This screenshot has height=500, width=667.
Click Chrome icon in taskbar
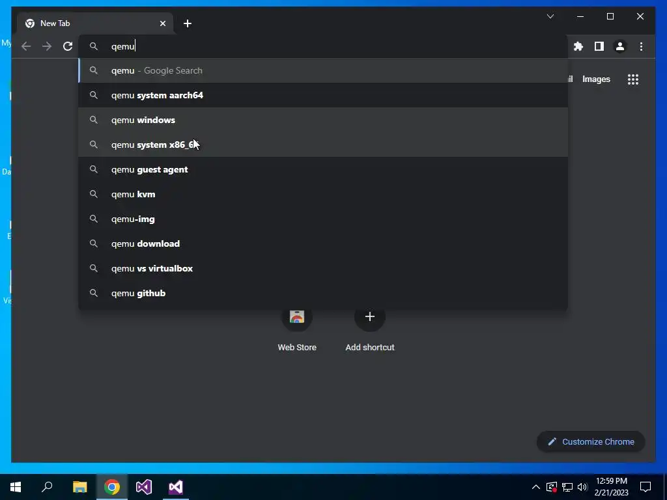click(112, 487)
